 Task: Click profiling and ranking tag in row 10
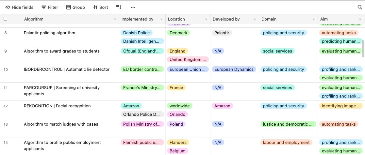click(341, 69)
